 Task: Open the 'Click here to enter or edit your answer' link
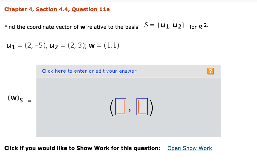coord(89,71)
